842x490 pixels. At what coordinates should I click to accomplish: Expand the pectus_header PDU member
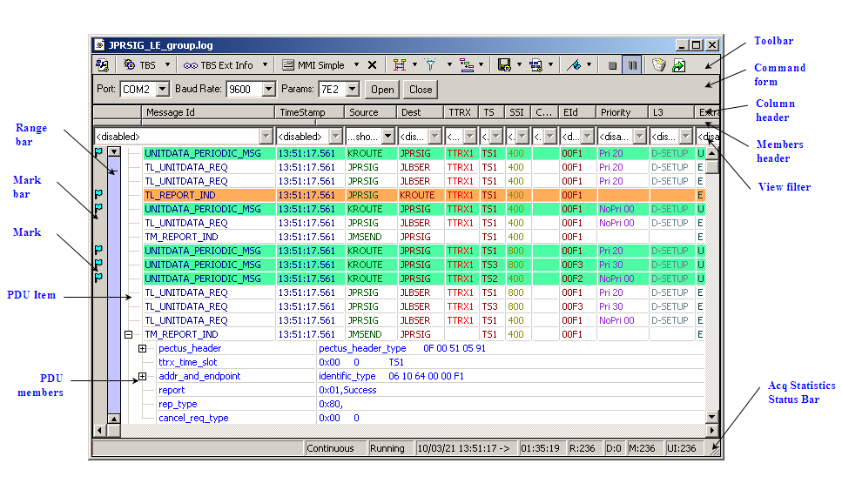[x=143, y=348]
